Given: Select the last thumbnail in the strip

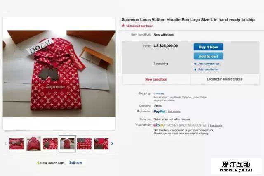Looking at the screenshot, I should click(101, 143).
